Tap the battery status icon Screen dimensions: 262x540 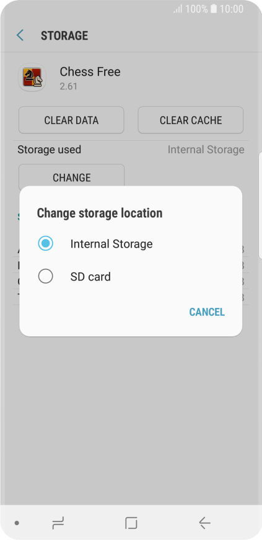coord(214,9)
